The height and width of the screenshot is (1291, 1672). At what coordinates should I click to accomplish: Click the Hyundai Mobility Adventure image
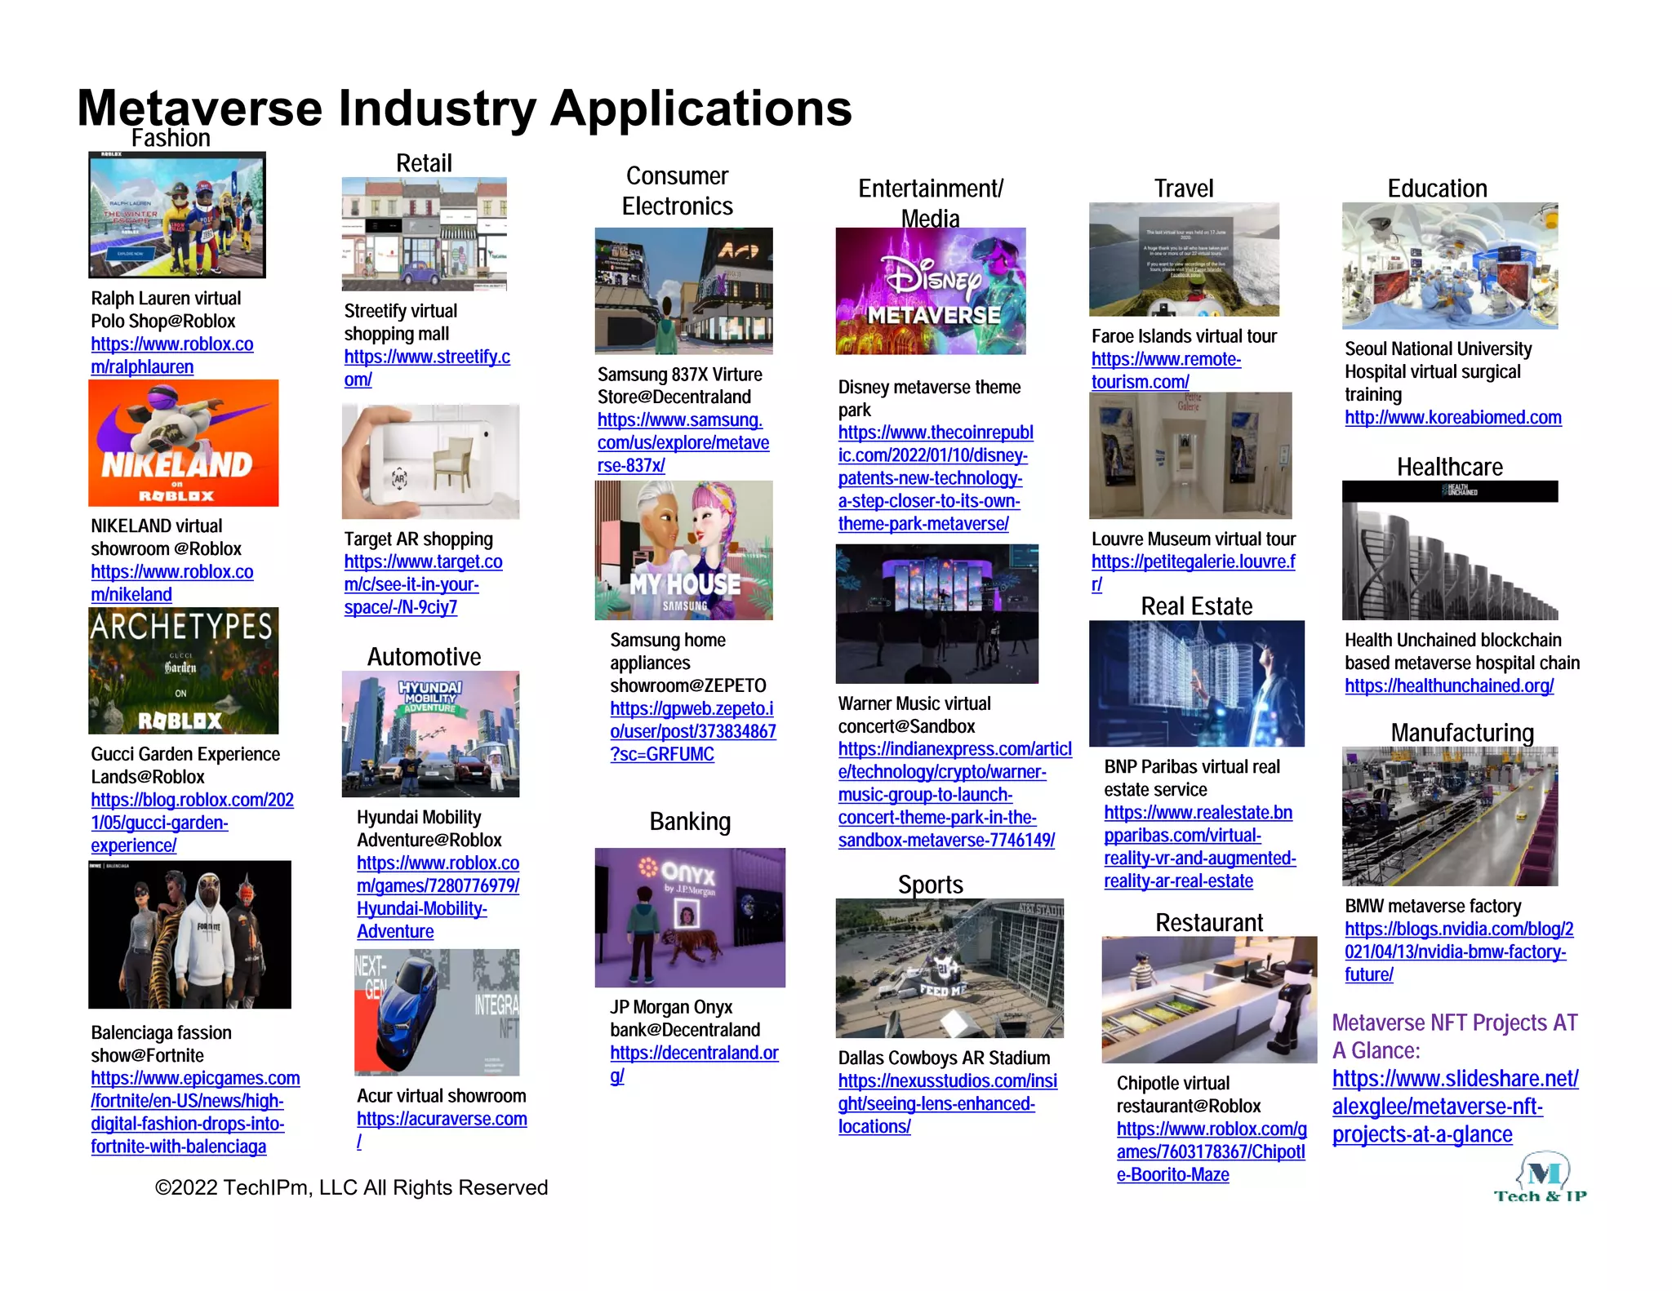tap(430, 734)
